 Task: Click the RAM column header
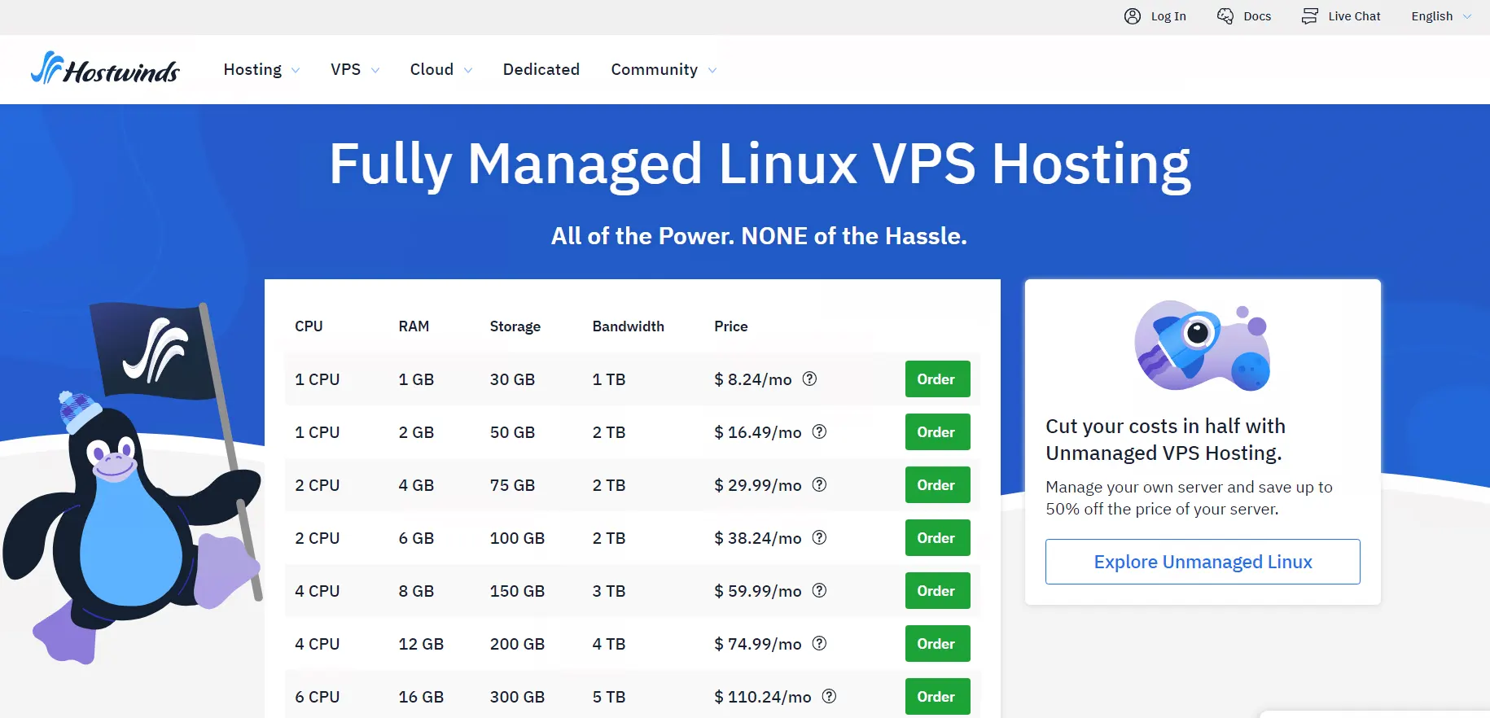coord(414,326)
